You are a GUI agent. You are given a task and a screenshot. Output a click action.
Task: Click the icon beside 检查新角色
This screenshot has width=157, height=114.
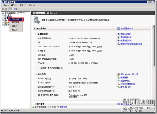point(119,81)
